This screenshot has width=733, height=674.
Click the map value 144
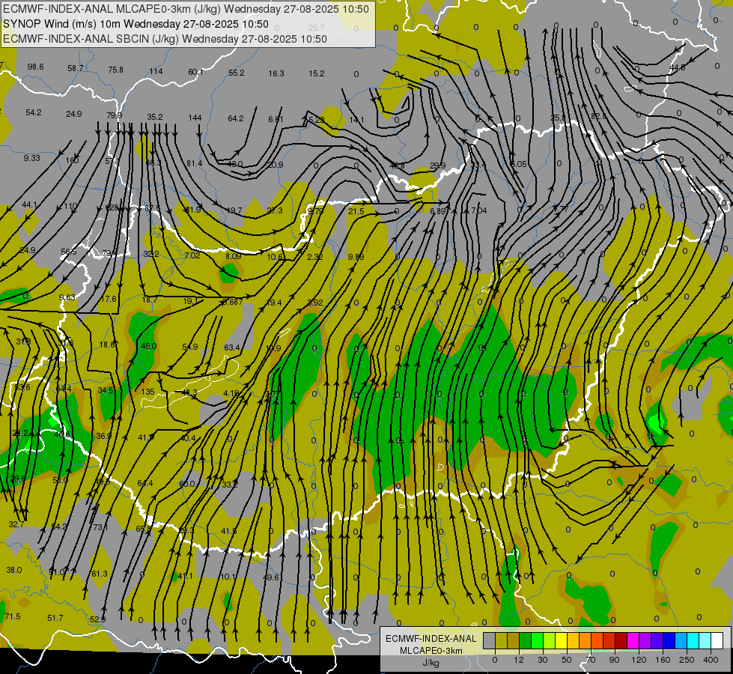[195, 118]
